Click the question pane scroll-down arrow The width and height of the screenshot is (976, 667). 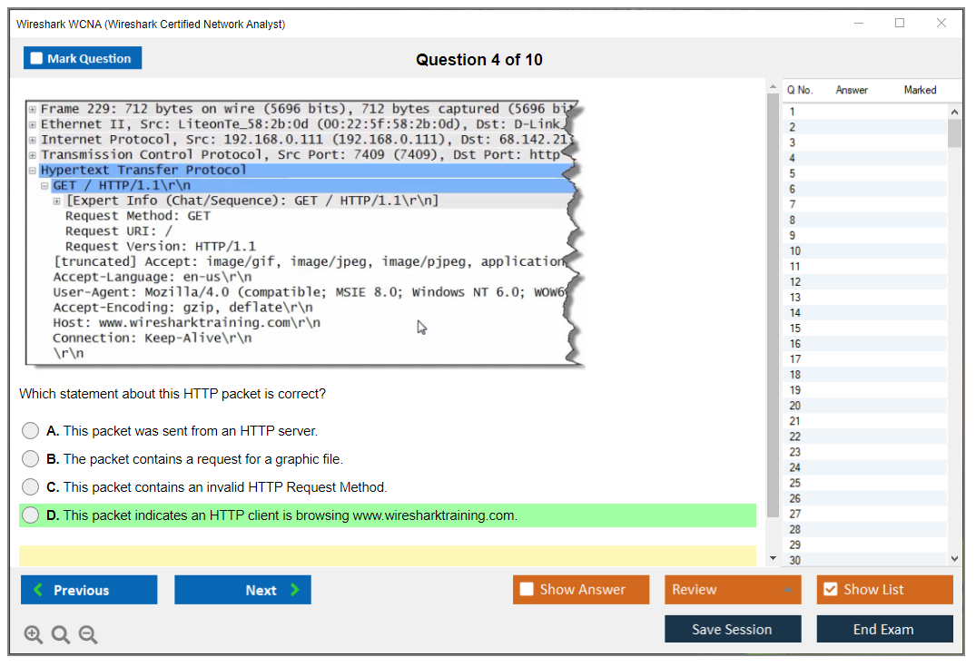[774, 558]
